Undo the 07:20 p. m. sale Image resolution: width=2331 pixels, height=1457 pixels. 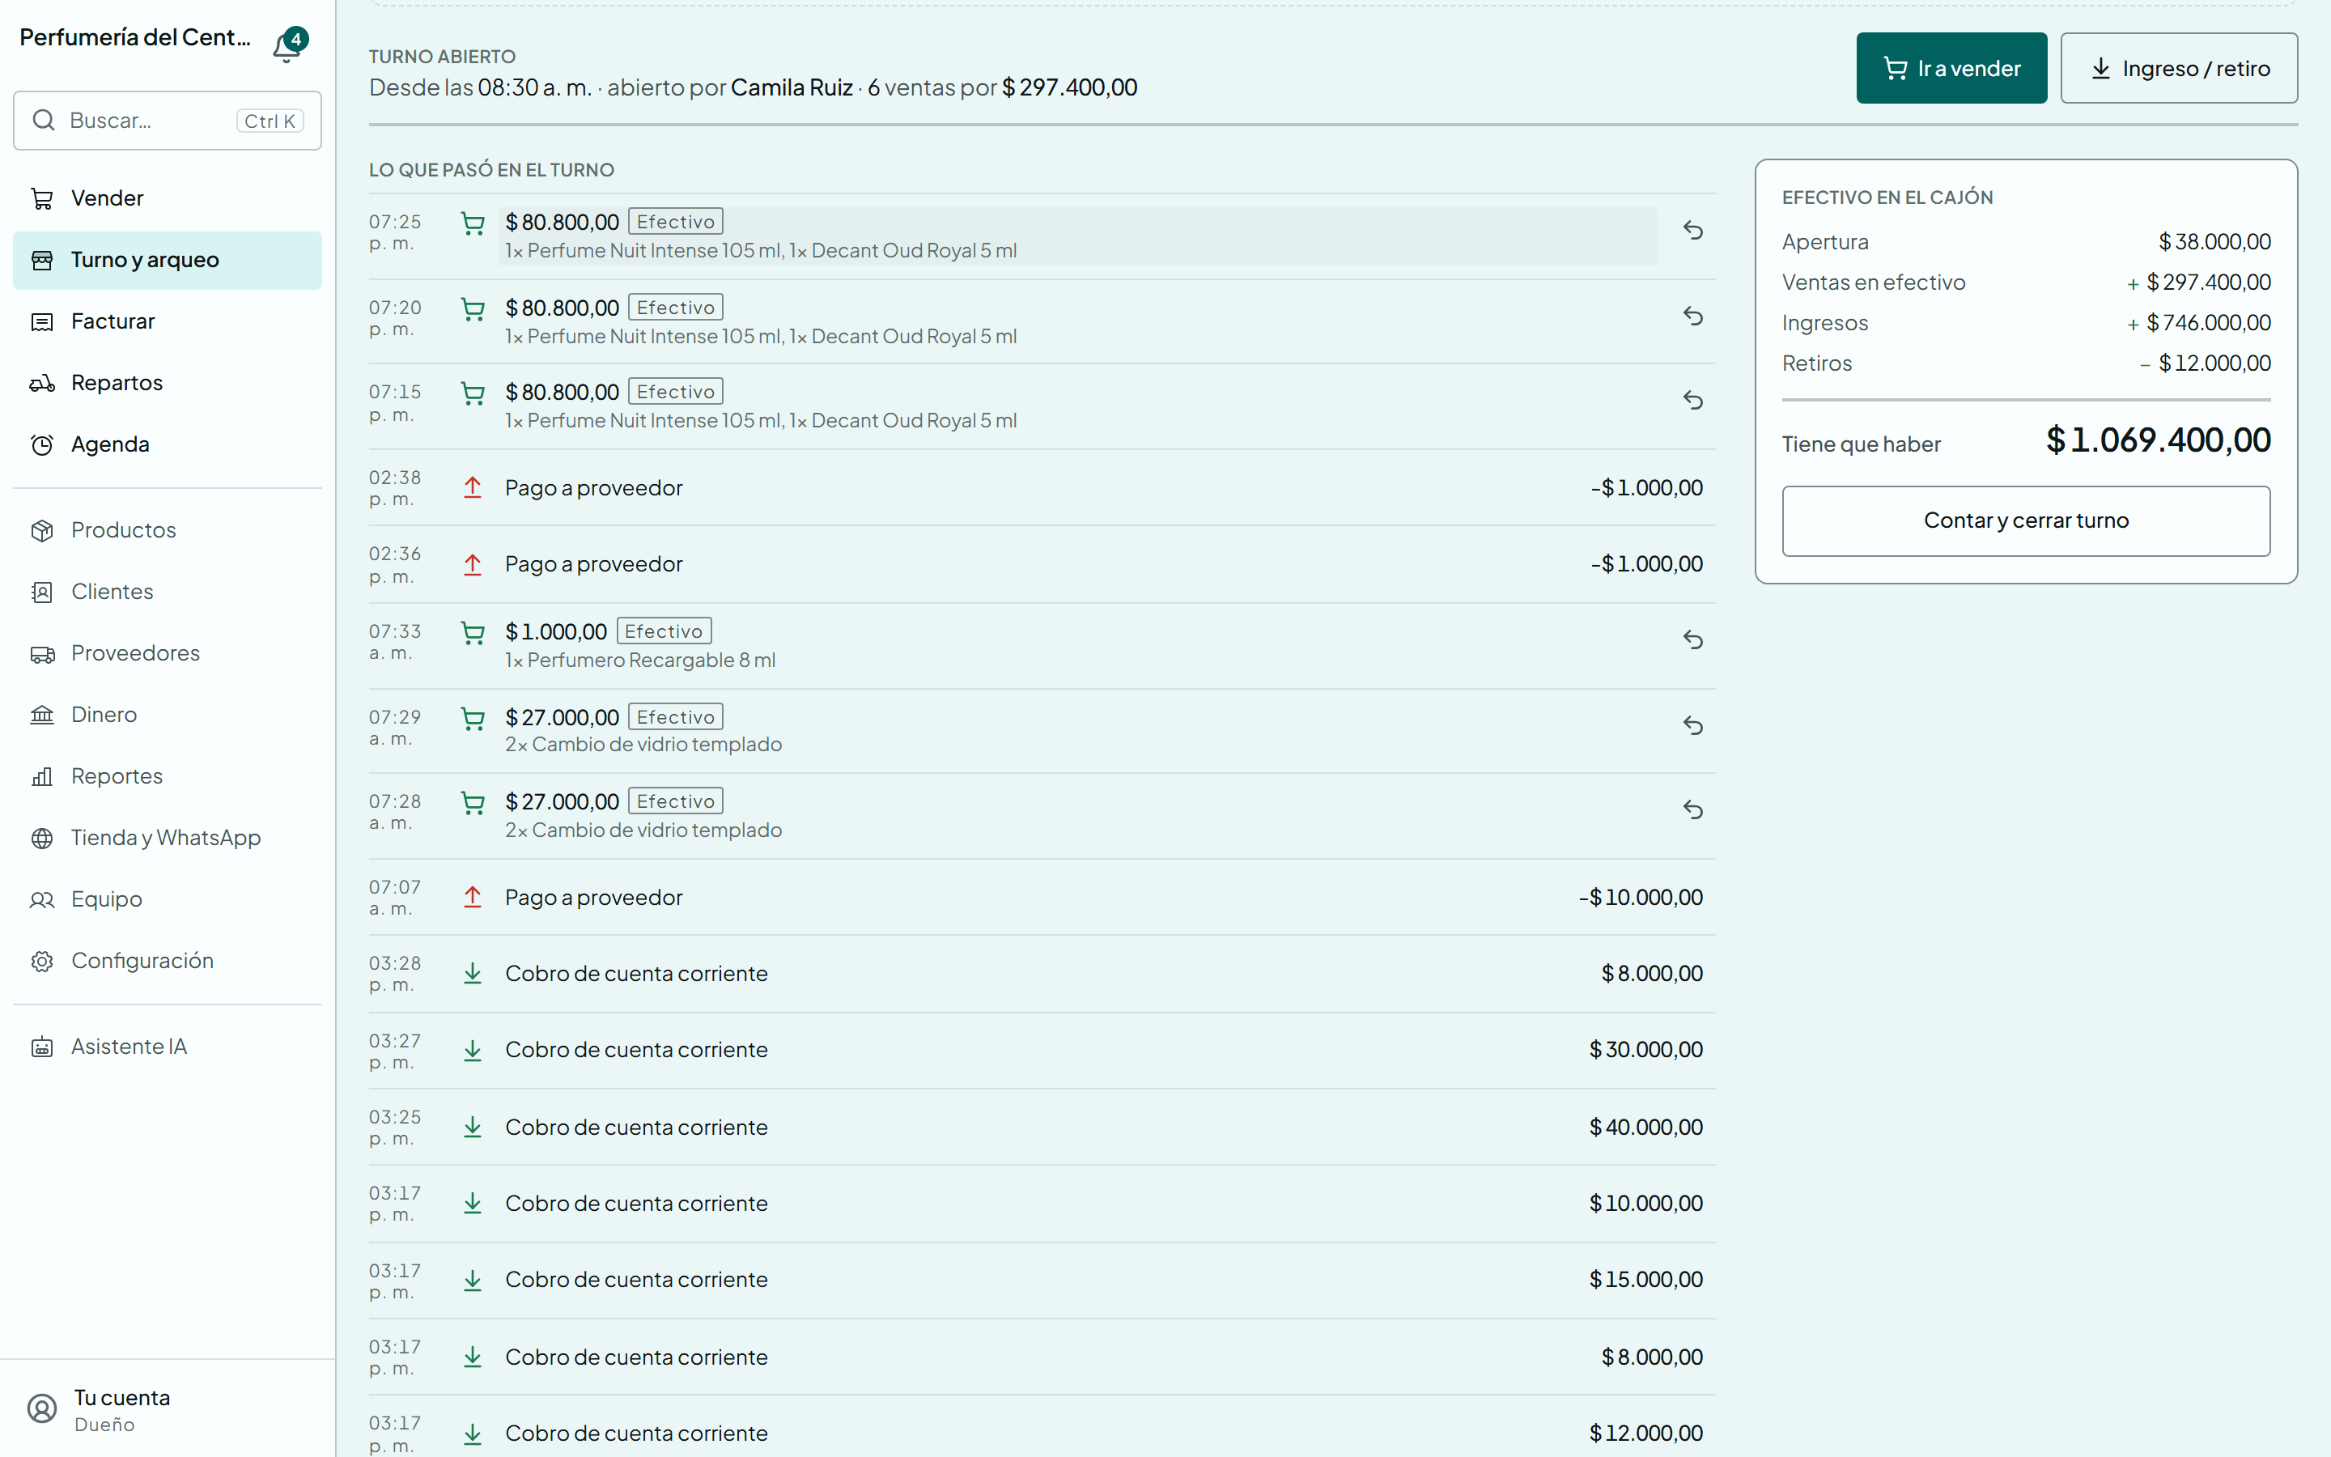[x=1692, y=317]
